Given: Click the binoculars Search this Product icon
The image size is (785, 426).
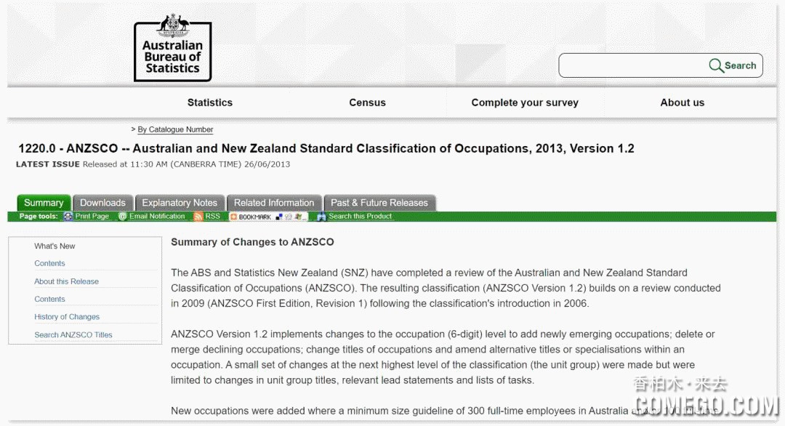Looking at the screenshot, I should pyautogui.click(x=321, y=217).
